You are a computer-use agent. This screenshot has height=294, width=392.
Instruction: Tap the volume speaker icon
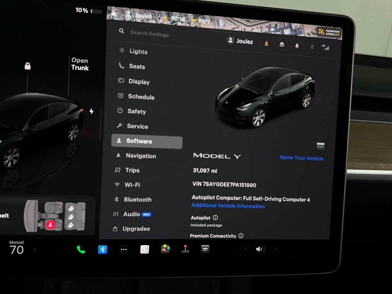(x=260, y=249)
